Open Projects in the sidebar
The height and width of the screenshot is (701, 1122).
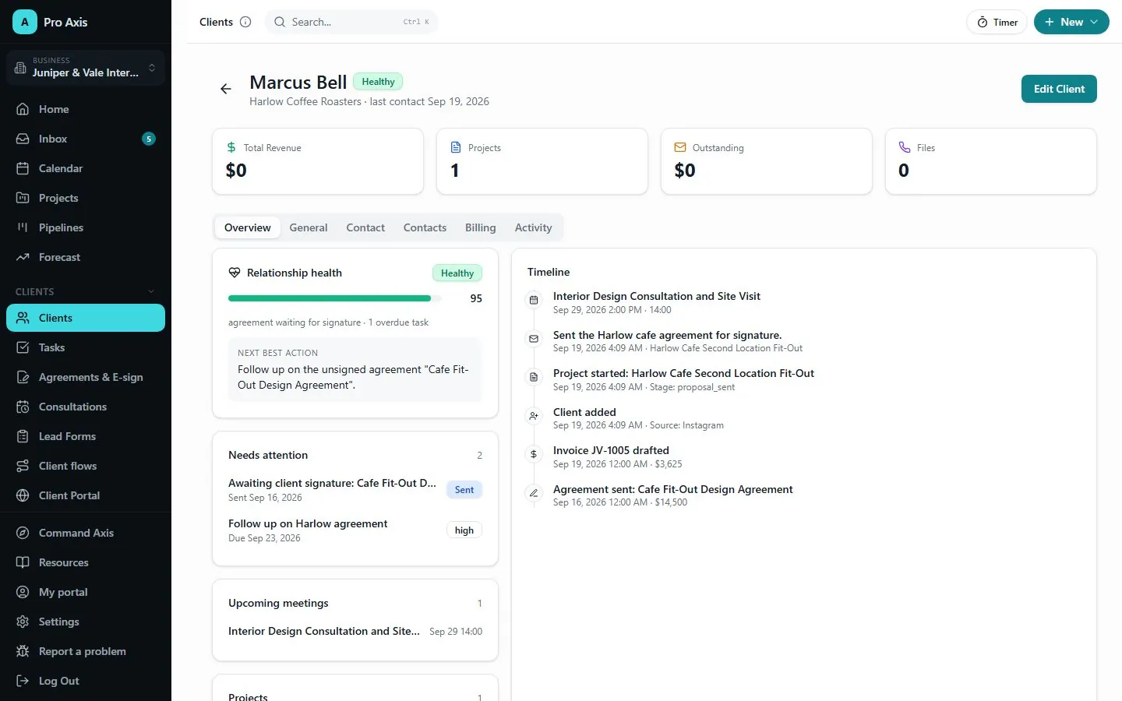(x=86, y=198)
